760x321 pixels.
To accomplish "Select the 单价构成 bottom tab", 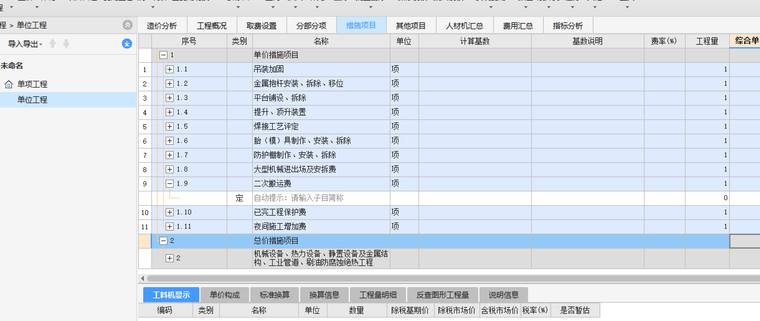I will 225,295.
